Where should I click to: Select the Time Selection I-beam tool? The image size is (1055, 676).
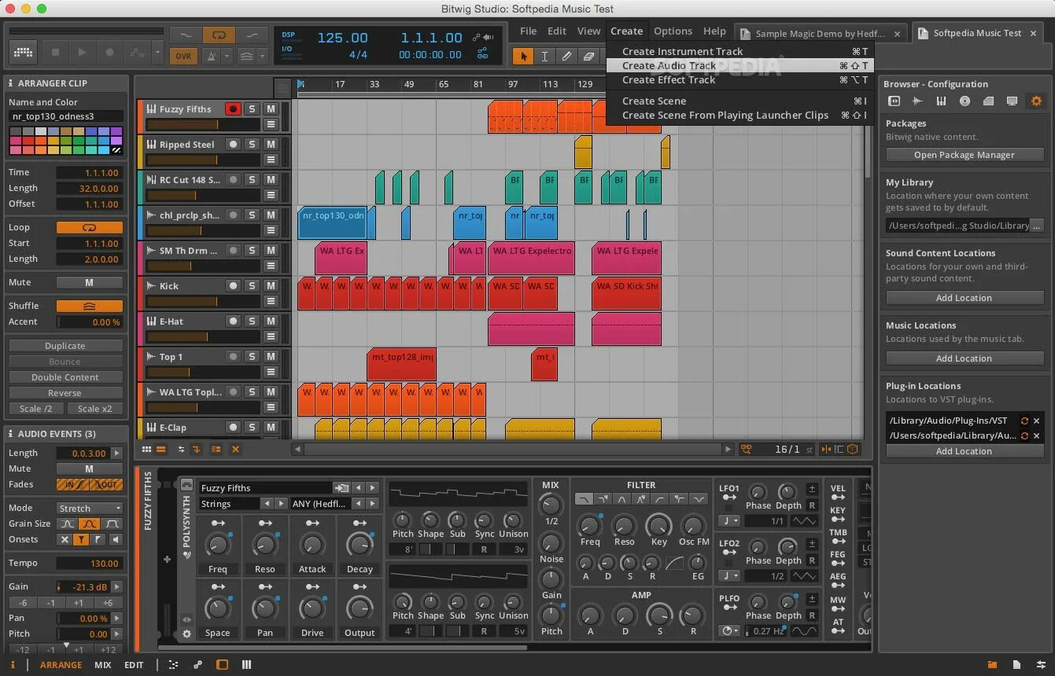pyautogui.click(x=544, y=56)
